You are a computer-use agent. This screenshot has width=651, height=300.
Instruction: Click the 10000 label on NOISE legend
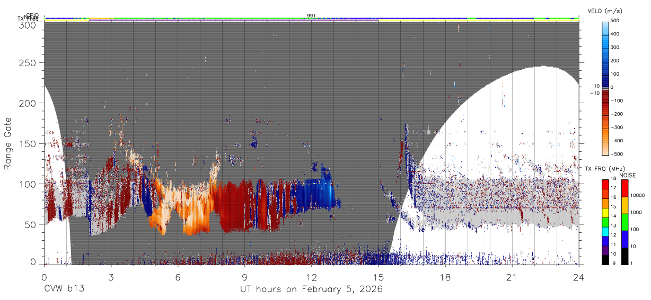point(638,195)
